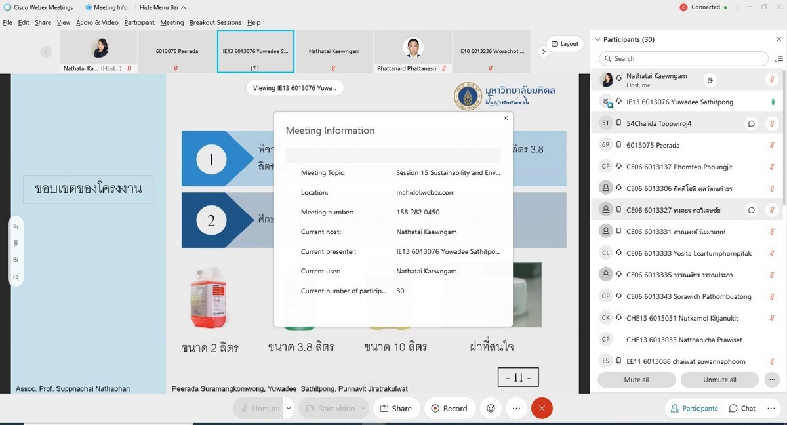The height and width of the screenshot is (425, 787).
Task: Open the reactions smiley icon
Action: tap(490, 408)
